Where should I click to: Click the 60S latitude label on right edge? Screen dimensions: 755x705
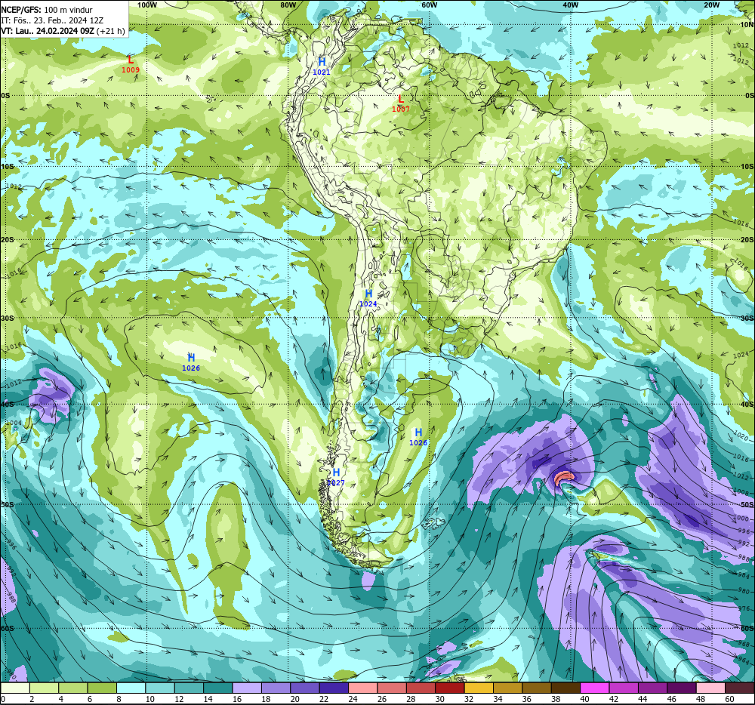point(747,628)
